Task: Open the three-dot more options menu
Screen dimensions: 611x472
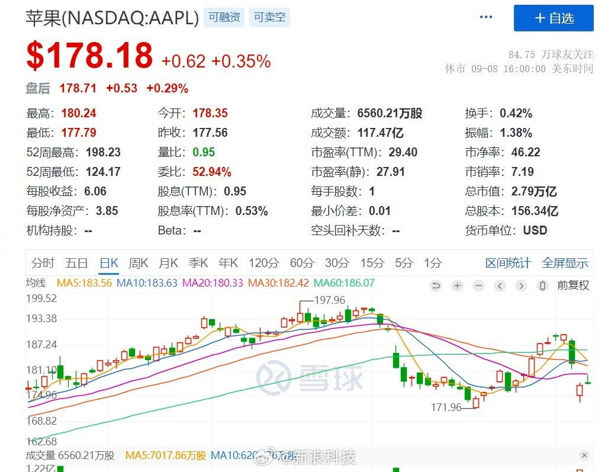Action: (485, 17)
